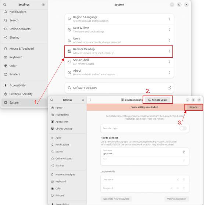Open Color in lower Settings sidebar
This screenshot has width=204, height=205.
(x=68, y=188)
